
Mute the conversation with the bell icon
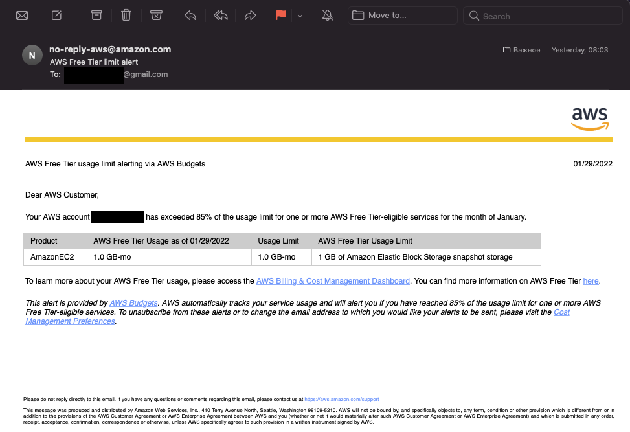tap(328, 16)
